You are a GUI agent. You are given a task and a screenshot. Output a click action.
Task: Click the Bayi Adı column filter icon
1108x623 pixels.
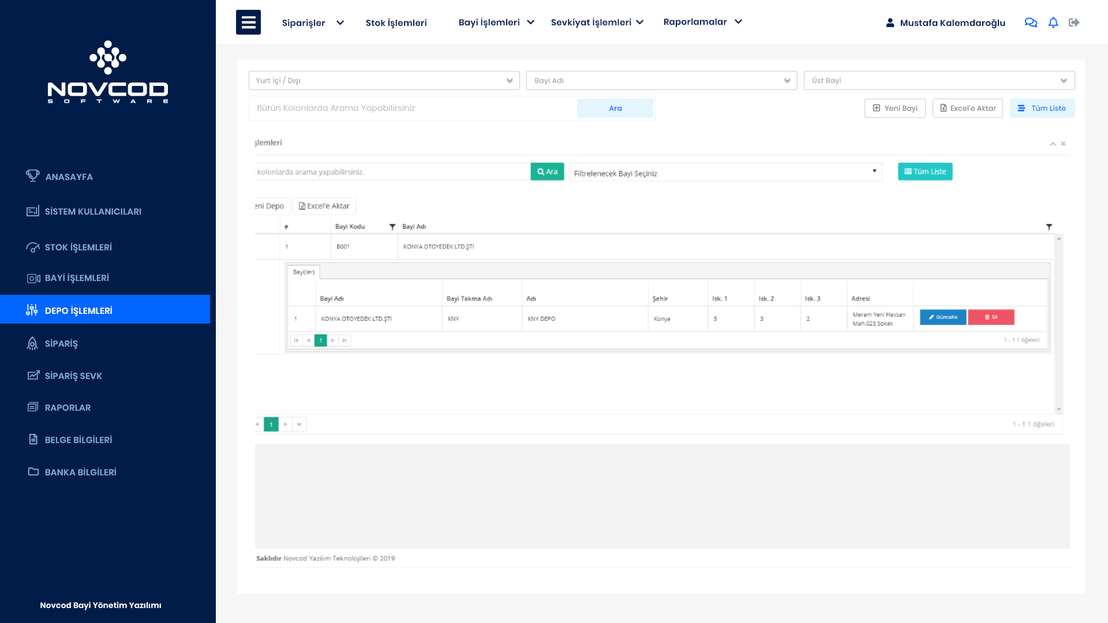coord(1049,227)
